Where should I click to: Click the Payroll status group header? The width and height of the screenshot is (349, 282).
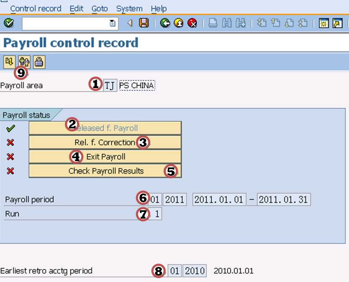click(26, 115)
